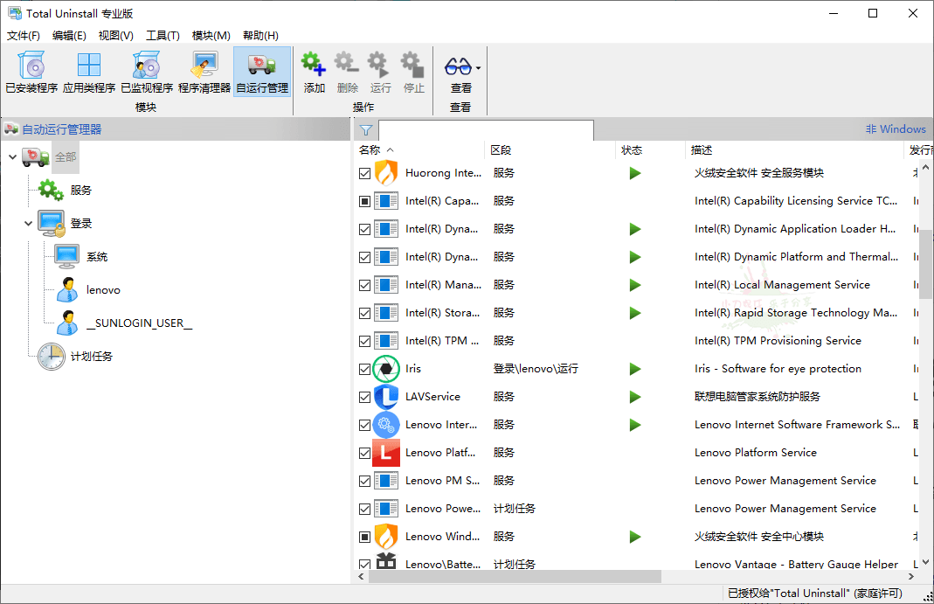Click the filter funnel icon above the list
Screen dimensions: 934x604
pos(365,129)
